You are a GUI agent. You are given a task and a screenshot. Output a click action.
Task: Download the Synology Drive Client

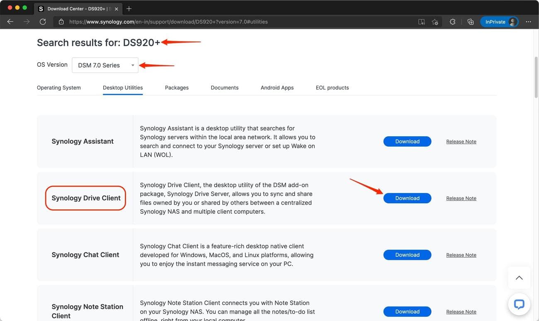(407, 198)
